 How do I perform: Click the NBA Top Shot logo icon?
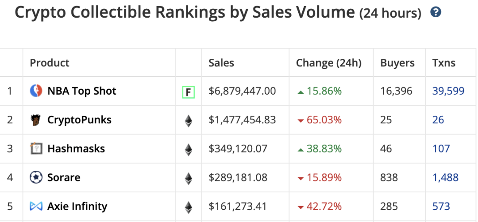[x=36, y=91]
